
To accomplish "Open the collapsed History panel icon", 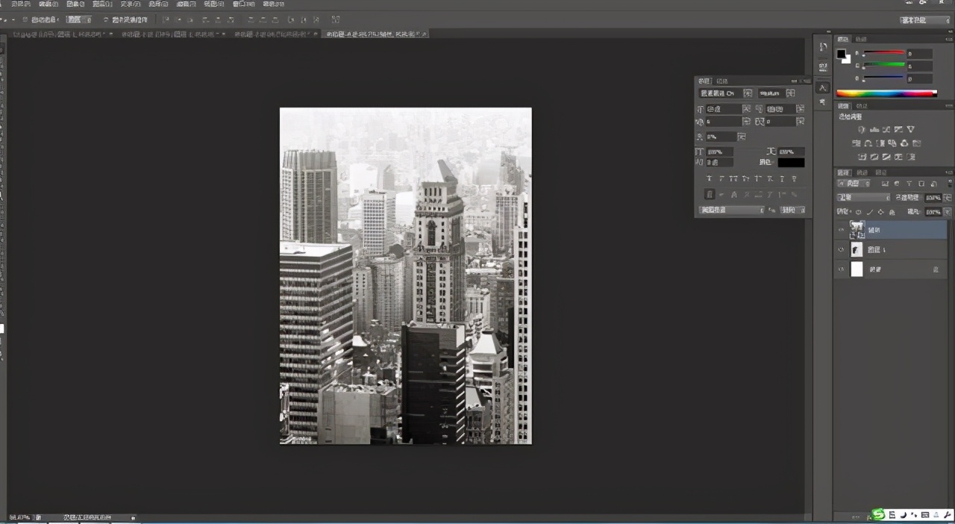I will point(823,46).
